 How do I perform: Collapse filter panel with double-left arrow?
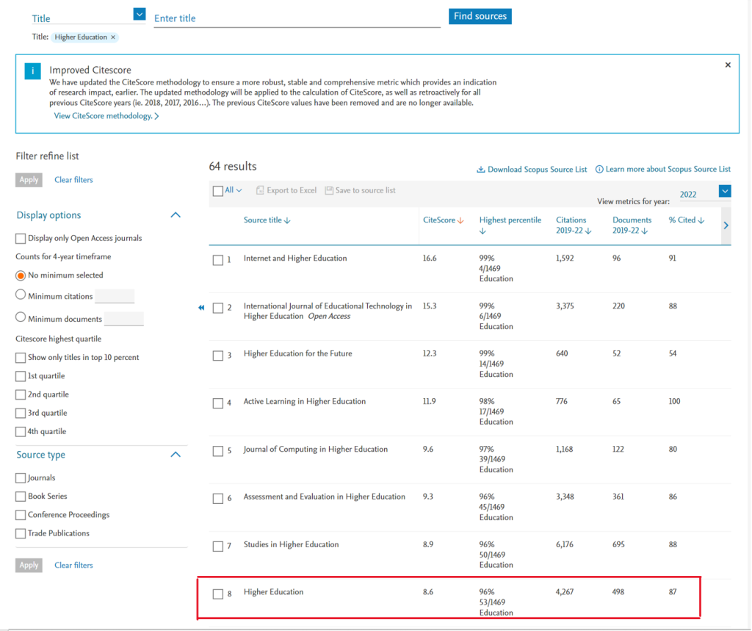(x=201, y=308)
